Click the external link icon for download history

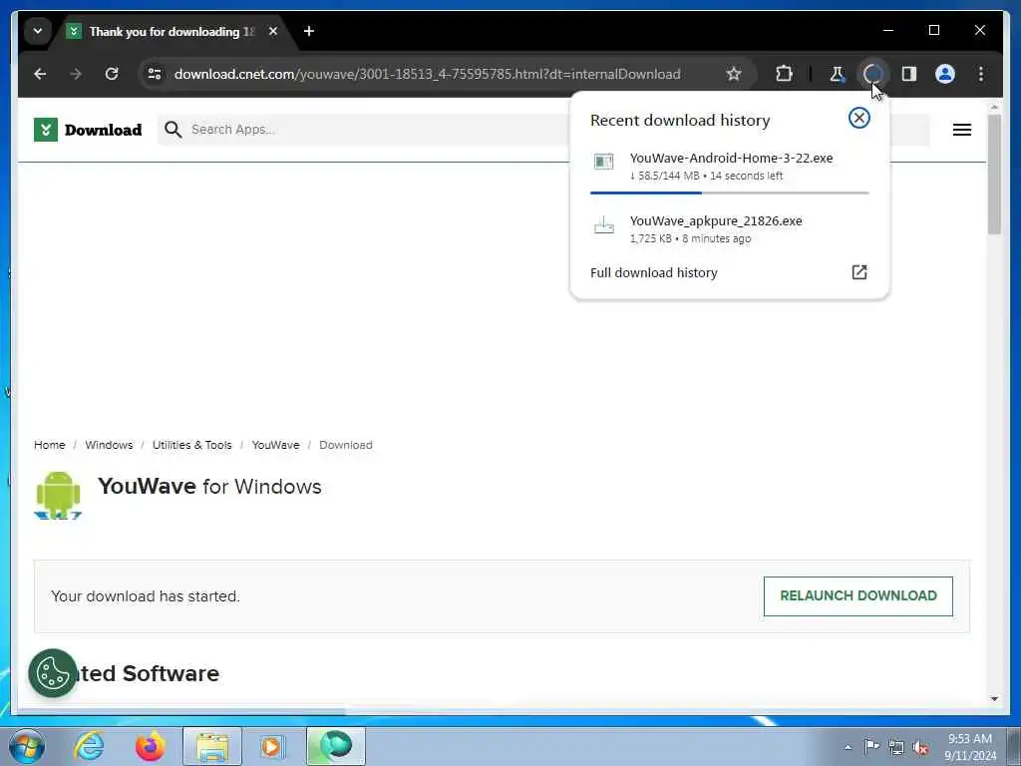[859, 272]
